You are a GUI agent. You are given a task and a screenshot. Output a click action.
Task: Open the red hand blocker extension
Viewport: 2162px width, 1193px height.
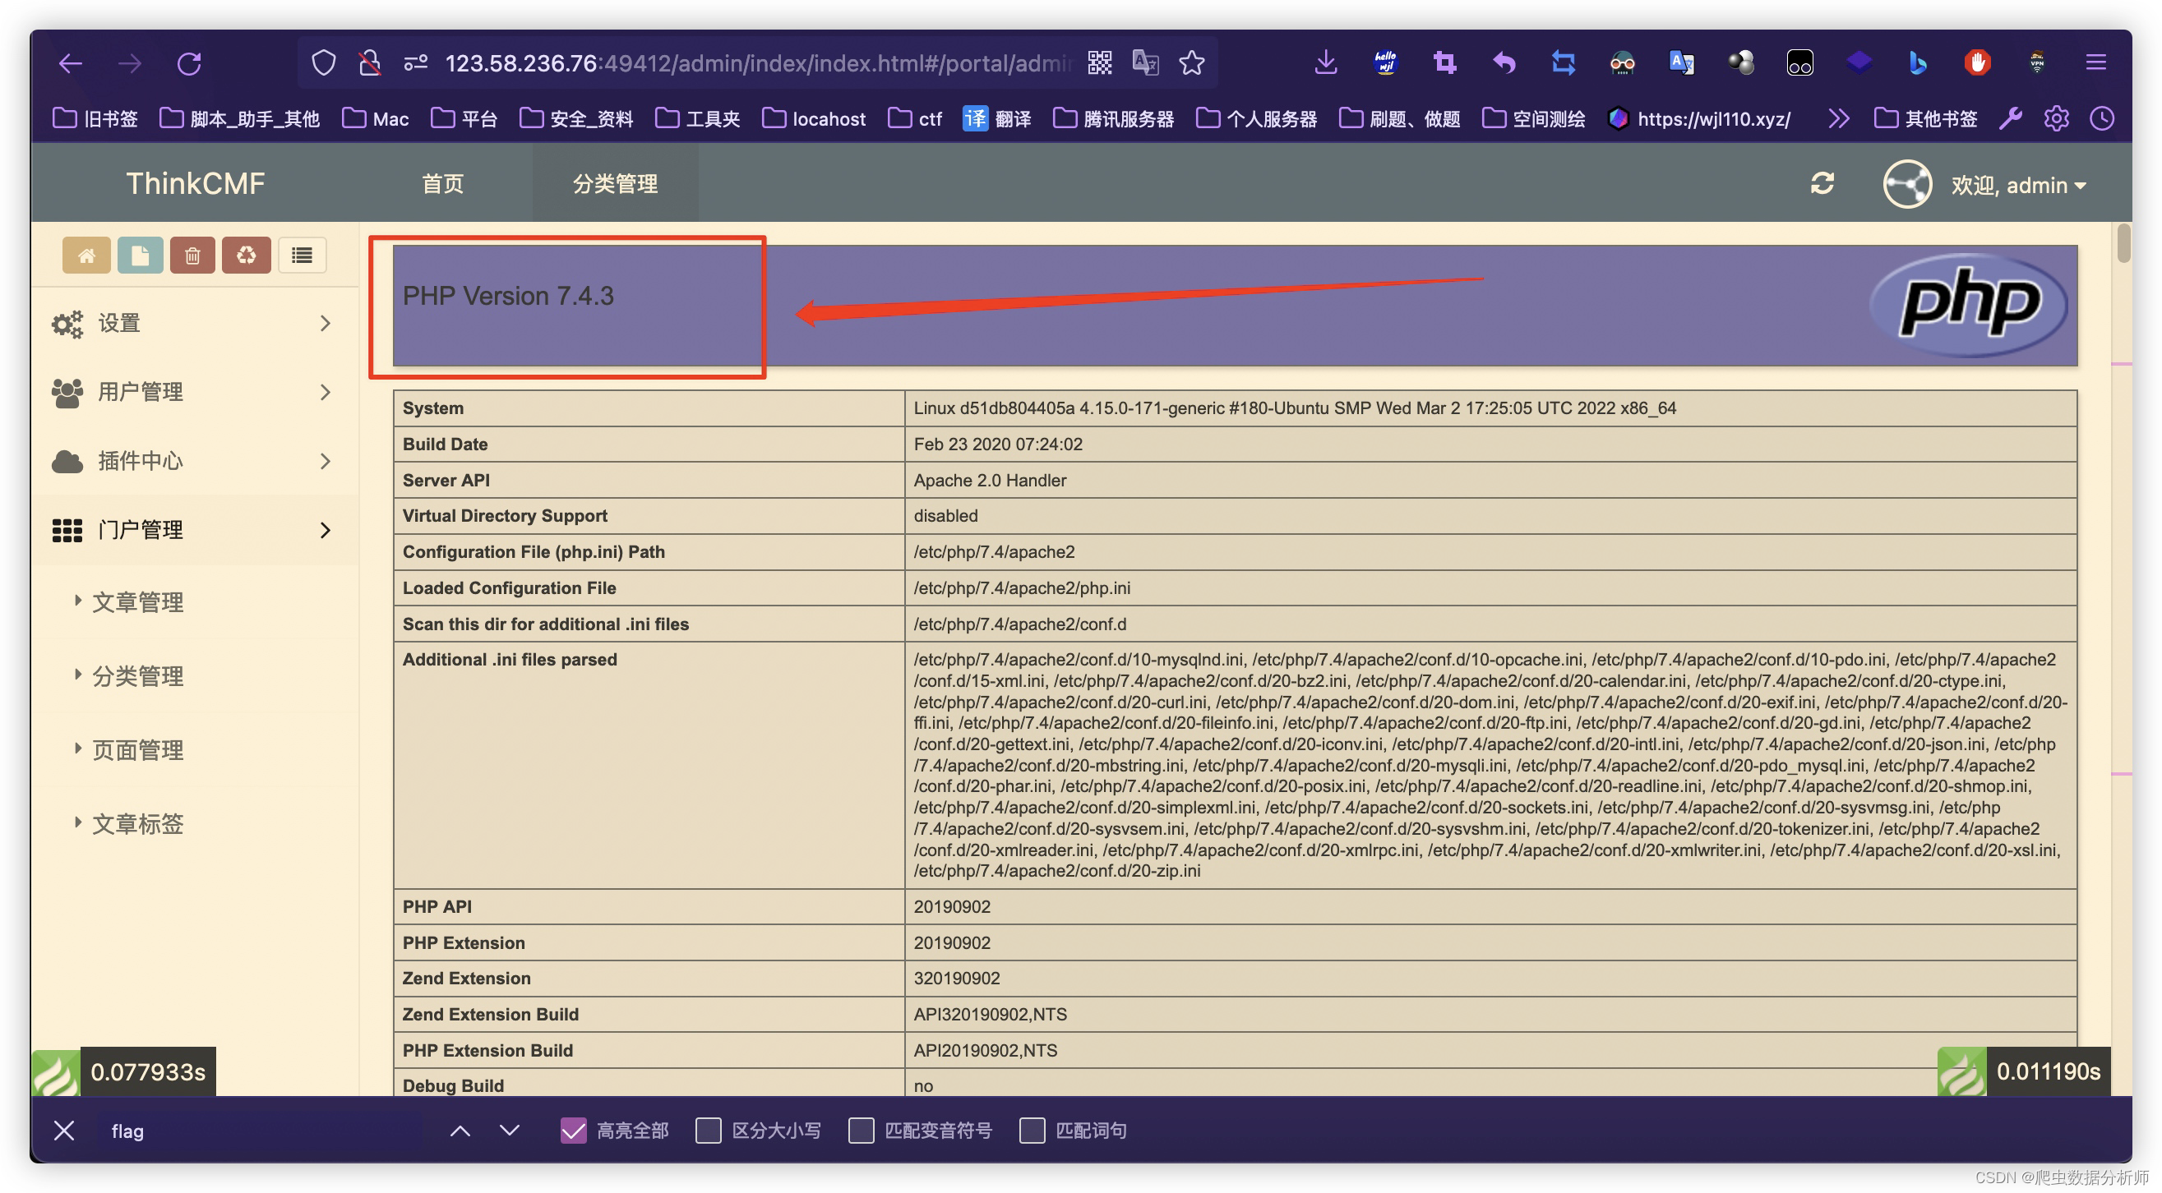pos(1977,63)
